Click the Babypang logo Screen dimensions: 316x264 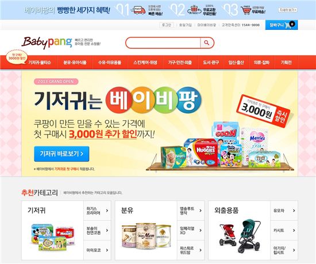click(47, 43)
